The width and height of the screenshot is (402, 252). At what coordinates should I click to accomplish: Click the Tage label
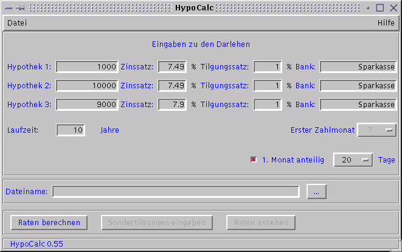[387, 160]
